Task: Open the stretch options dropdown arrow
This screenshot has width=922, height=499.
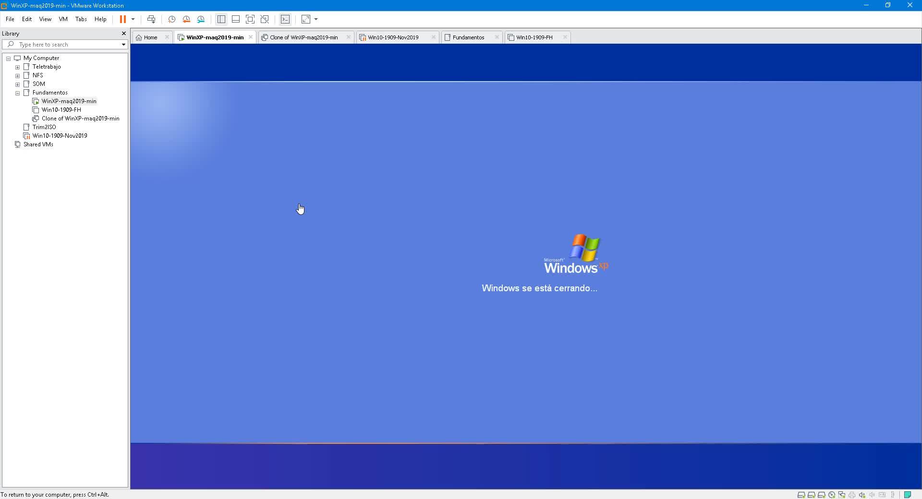Action: [x=316, y=19]
